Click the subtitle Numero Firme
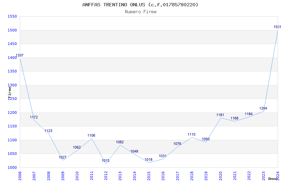This screenshot has width=281, height=182. click(141, 12)
